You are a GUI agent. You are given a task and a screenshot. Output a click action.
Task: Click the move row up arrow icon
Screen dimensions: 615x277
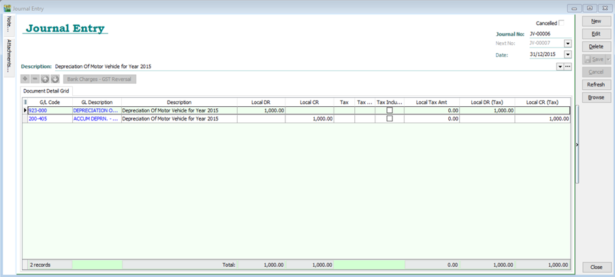click(x=45, y=79)
